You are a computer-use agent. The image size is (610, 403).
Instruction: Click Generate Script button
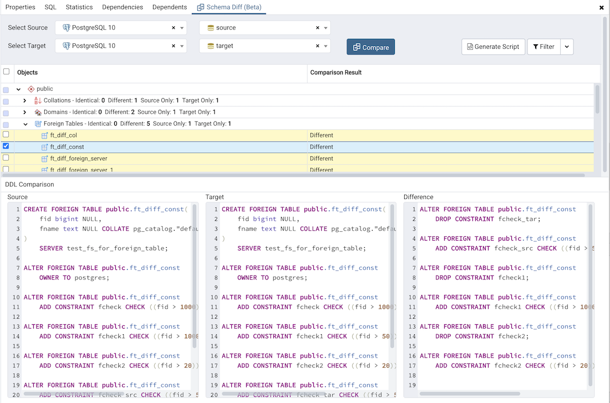click(x=494, y=47)
